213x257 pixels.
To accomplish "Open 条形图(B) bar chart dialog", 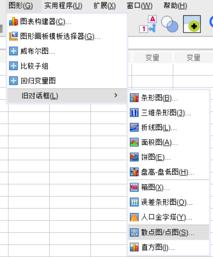I will pos(169,98).
